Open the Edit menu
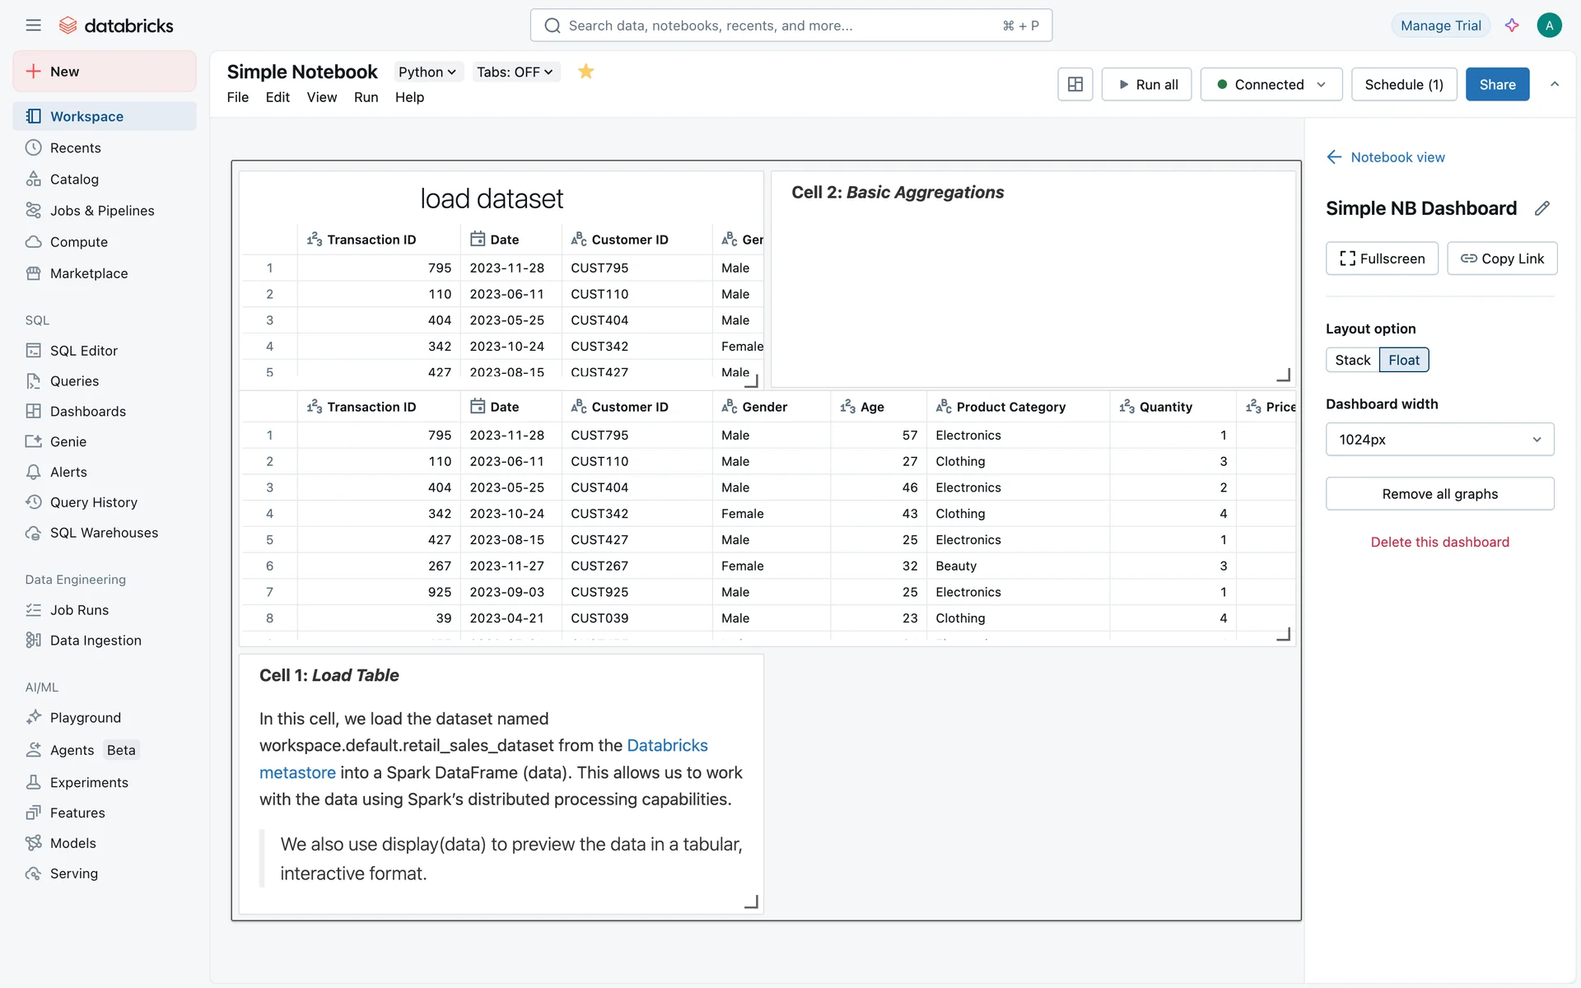This screenshot has height=988, width=1581. pyautogui.click(x=277, y=97)
